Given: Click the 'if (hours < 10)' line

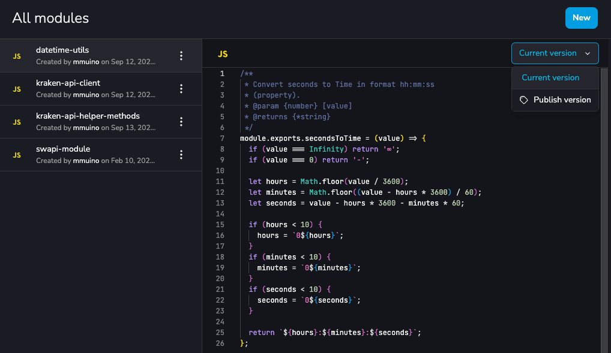Looking at the screenshot, I should coord(285,225).
